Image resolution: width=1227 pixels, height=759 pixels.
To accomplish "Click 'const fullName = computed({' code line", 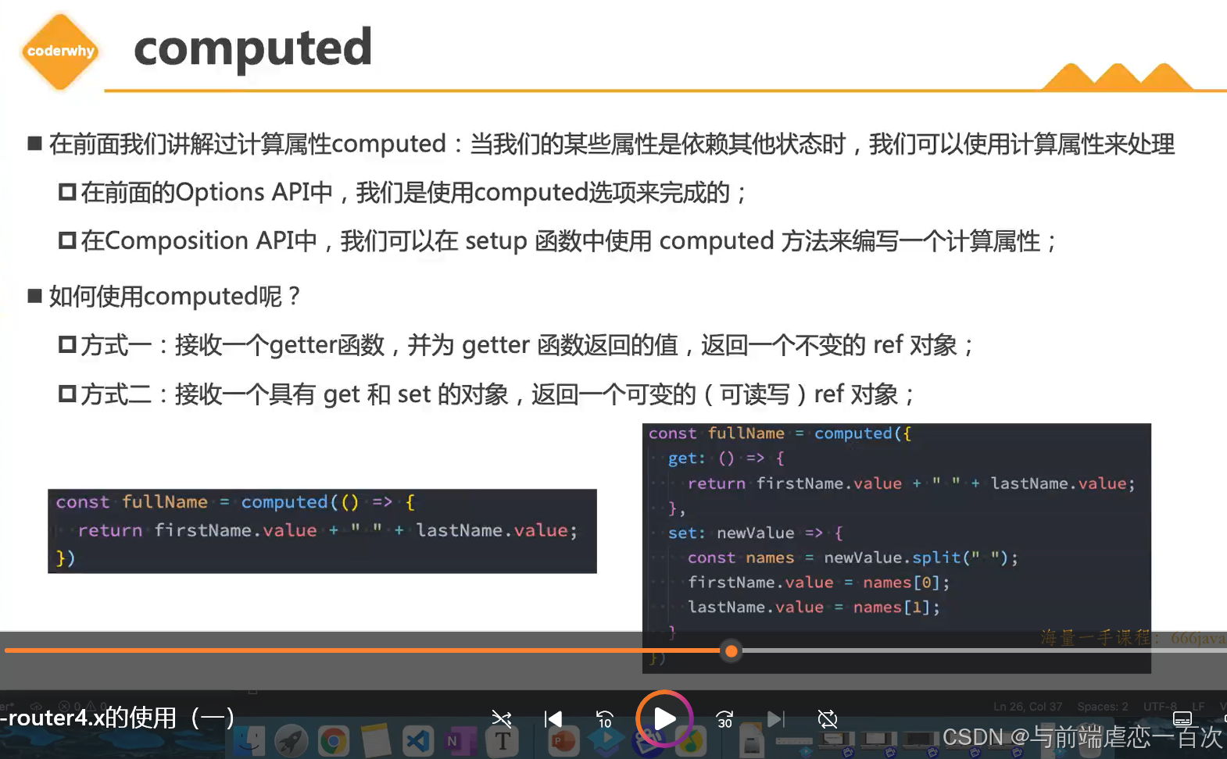I will point(780,433).
